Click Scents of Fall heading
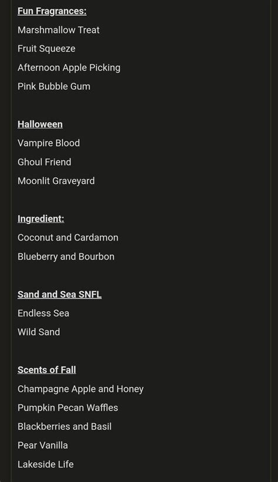The width and height of the screenshot is (278, 482). point(47,370)
